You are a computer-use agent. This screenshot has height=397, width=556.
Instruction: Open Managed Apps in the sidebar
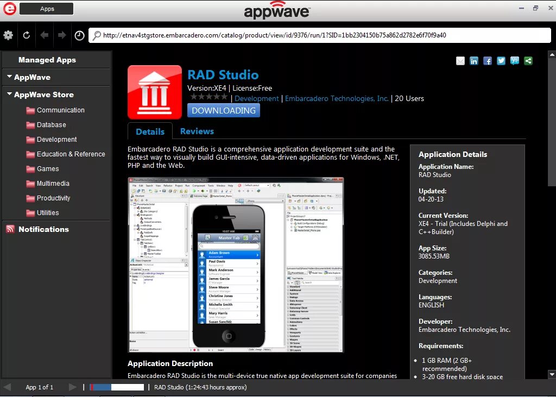coord(47,60)
